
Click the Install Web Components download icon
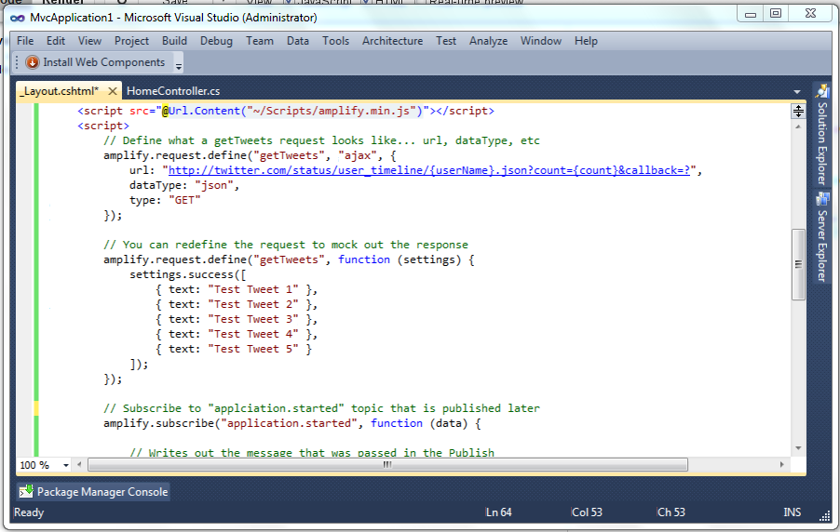pyautogui.click(x=33, y=62)
